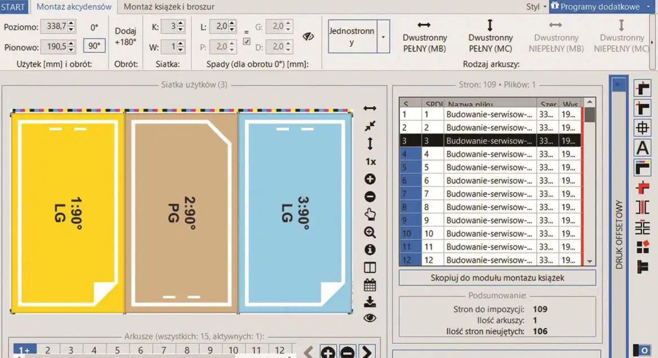Select file list row 12

coord(490,260)
